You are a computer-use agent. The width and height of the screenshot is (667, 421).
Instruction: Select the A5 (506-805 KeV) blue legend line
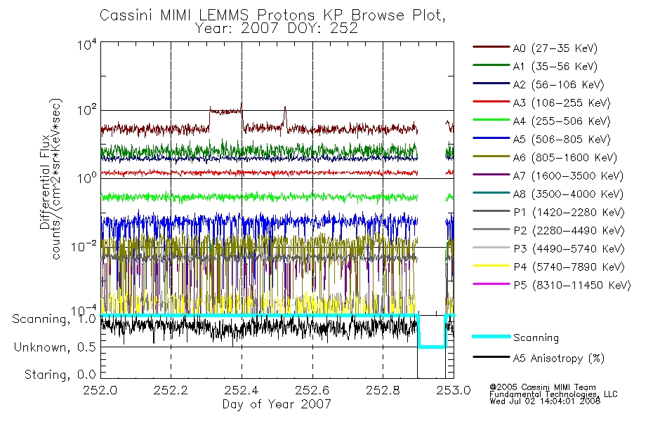(491, 138)
